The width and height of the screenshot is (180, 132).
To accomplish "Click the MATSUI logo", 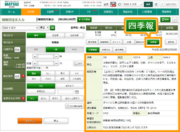I will coord(12,4).
